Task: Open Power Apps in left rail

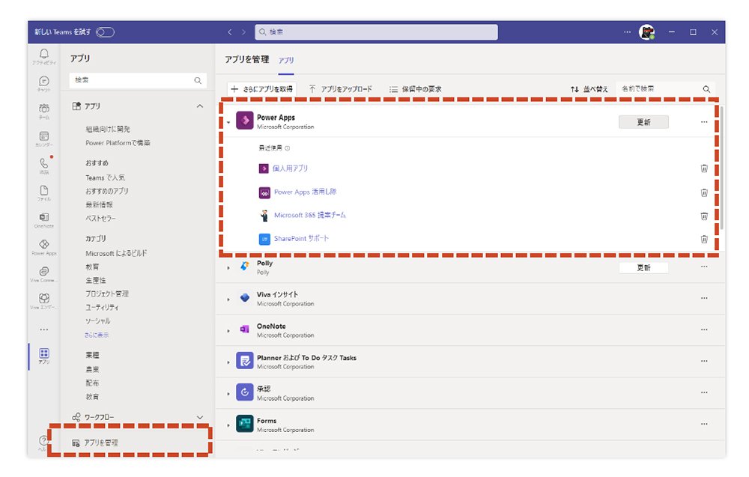Action: point(44,247)
